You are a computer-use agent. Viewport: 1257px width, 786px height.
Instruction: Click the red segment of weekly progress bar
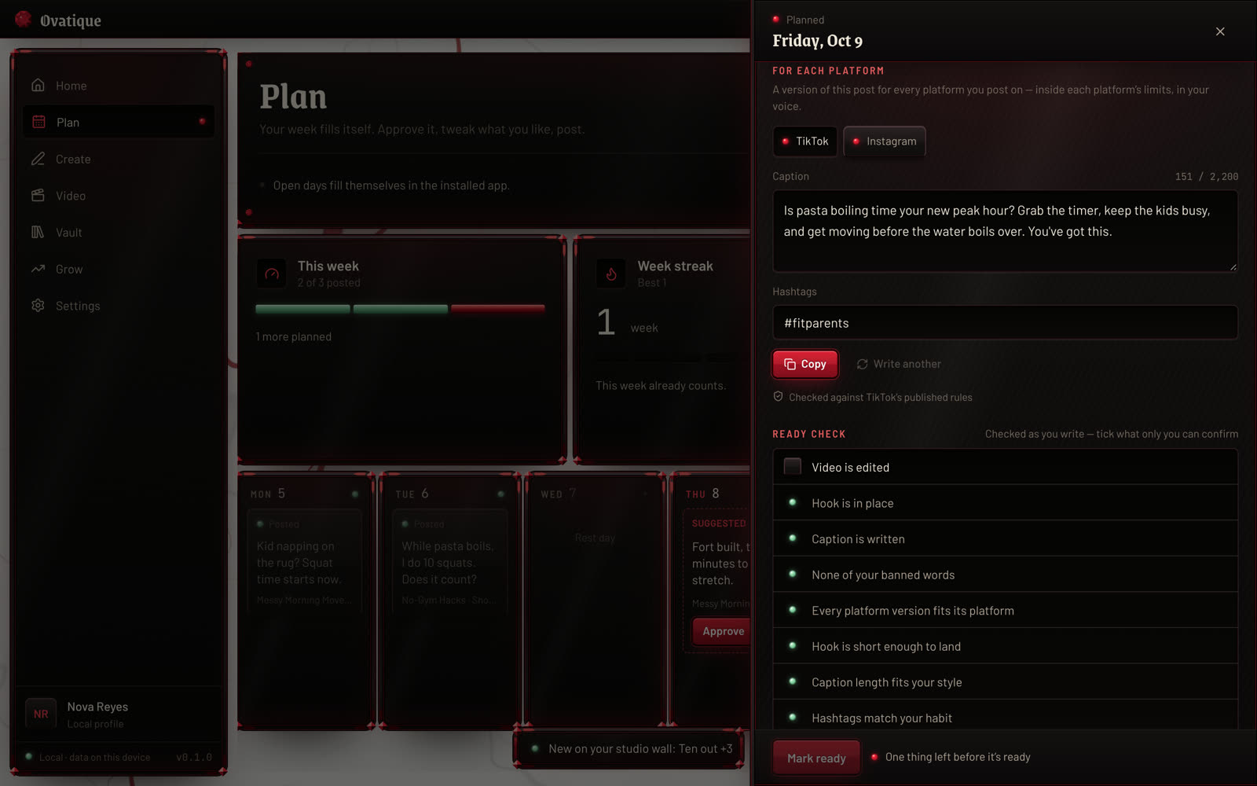coord(497,309)
